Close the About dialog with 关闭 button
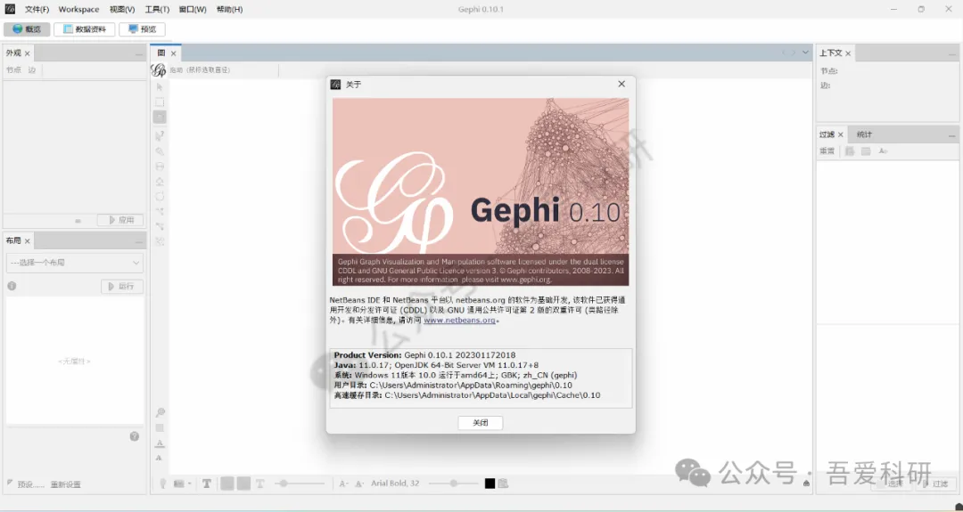Screen dimensions: 963x512 click(x=481, y=422)
